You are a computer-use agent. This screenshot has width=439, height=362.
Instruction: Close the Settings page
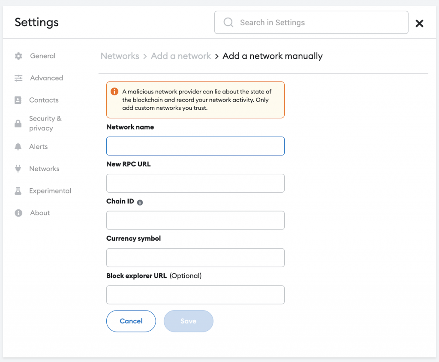[419, 23]
